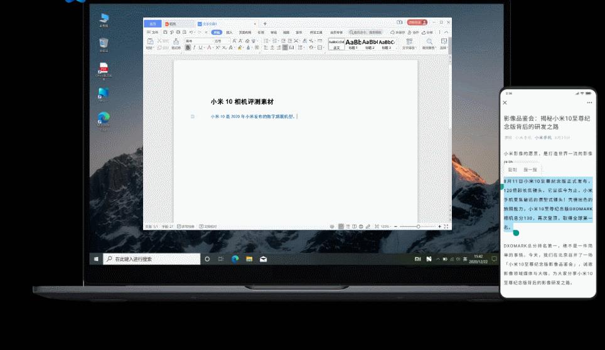Apply the Heading 3 style
The image size is (605, 350).
click(386, 44)
